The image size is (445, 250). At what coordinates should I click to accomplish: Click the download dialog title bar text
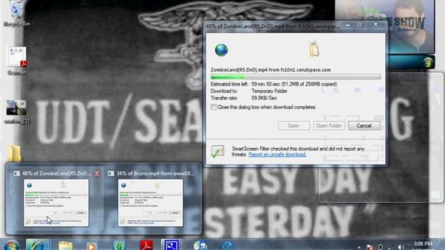tap(273, 26)
